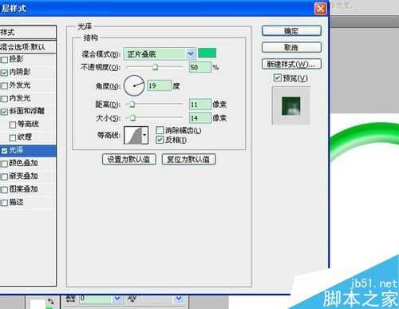Toggle the 光泽 (Satin) checkbox
The width and height of the screenshot is (399, 309).
pyautogui.click(x=4, y=151)
